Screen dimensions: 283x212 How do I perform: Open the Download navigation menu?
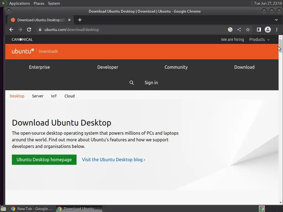pyautogui.click(x=244, y=67)
